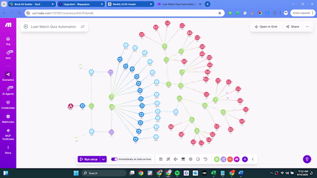The height and width of the screenshot is (178, 317).
Task: Click the Action required button
Action: (303, 13)
